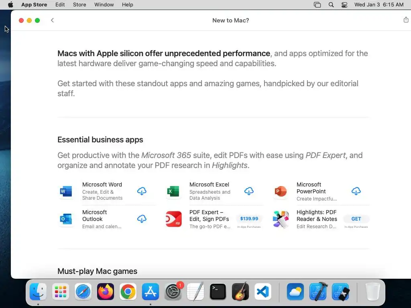Click the PDF Expert title text
Viewport: 411px width, 308px height.
[209, 215]
